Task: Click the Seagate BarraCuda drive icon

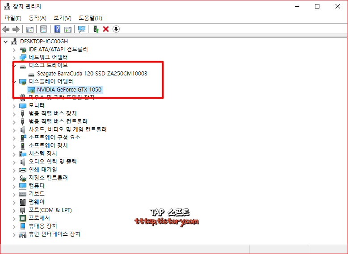Action: tap(31, 75)
